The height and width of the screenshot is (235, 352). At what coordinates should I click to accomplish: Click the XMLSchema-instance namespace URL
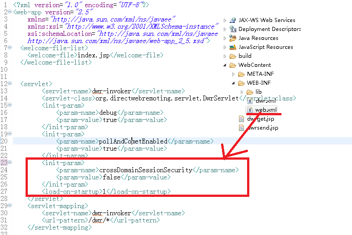click(141, 26)
